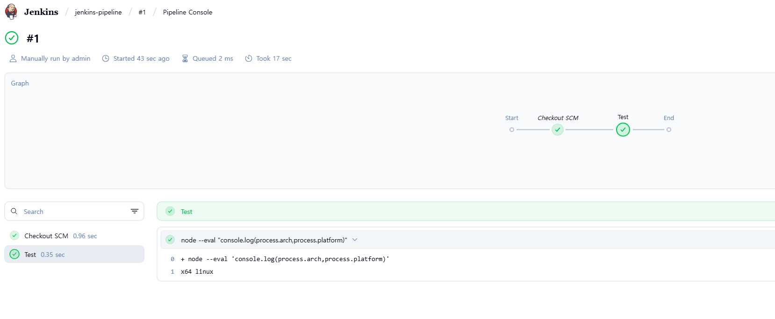
Task: Click log line number 1
Action: 172,272
